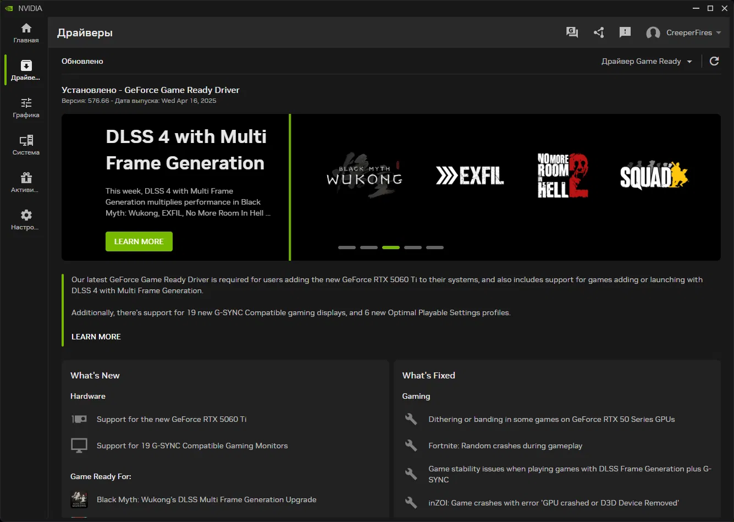Click the 'Версия: 576.66' version text

(x=86, y=101)
